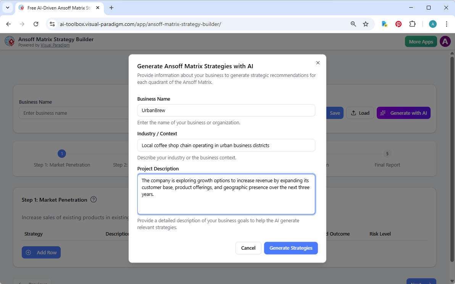Viewport: 455px width, 284px height.
Task: Open the browser Extensions puzzle icon
Action: coord(412,24)
